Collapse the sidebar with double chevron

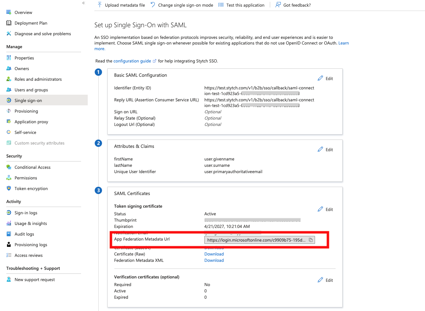(x=84, y=3)
